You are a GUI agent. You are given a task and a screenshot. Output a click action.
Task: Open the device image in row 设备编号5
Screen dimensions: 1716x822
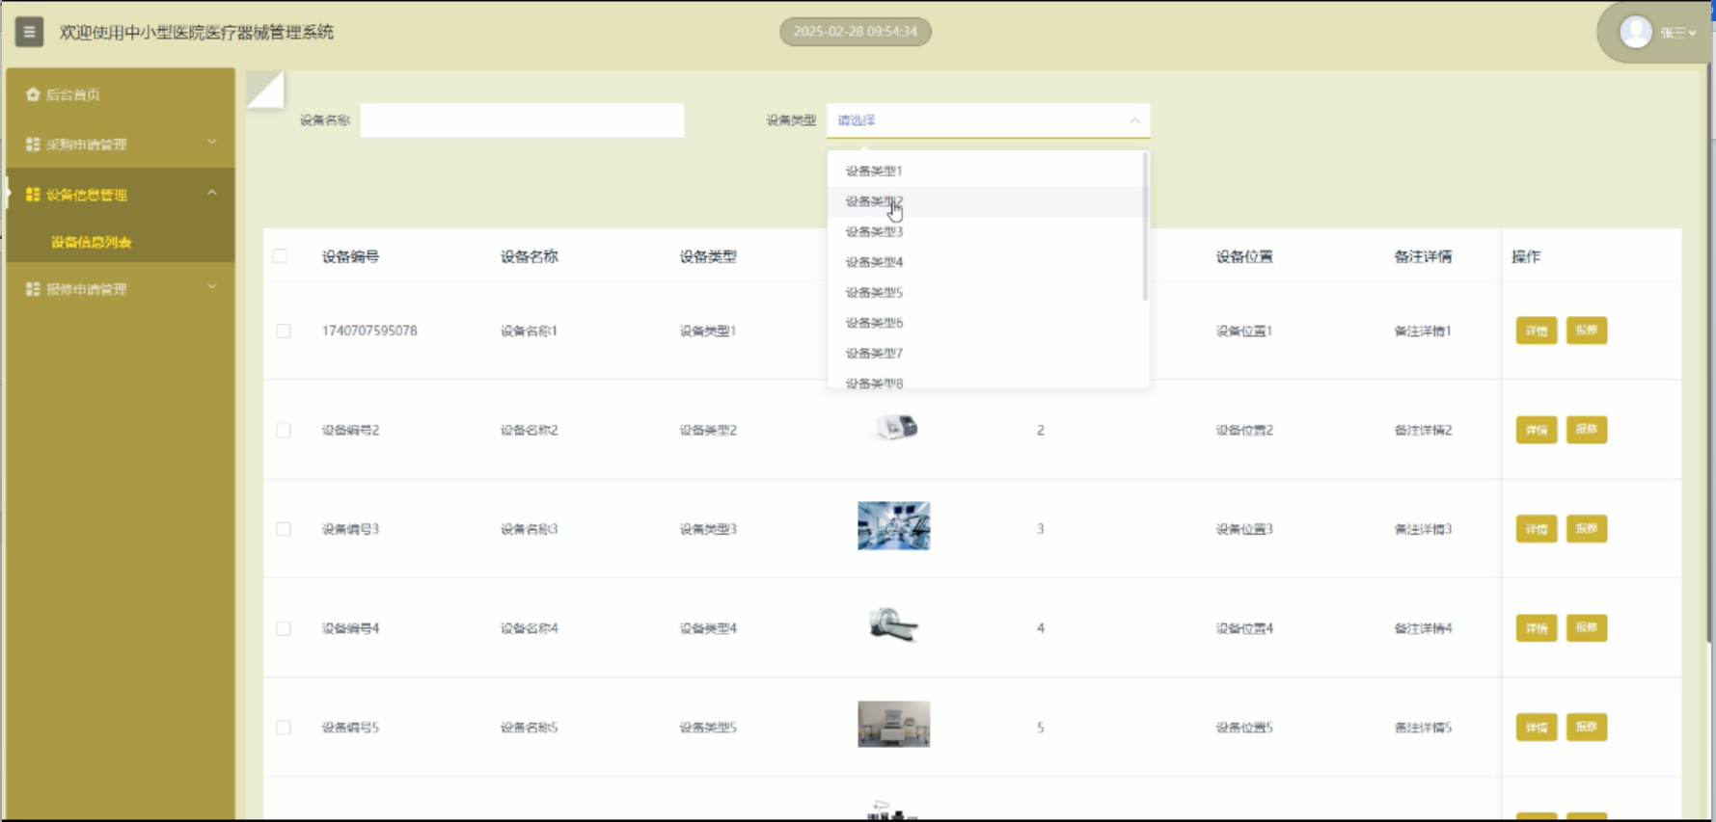click(894, 725)
